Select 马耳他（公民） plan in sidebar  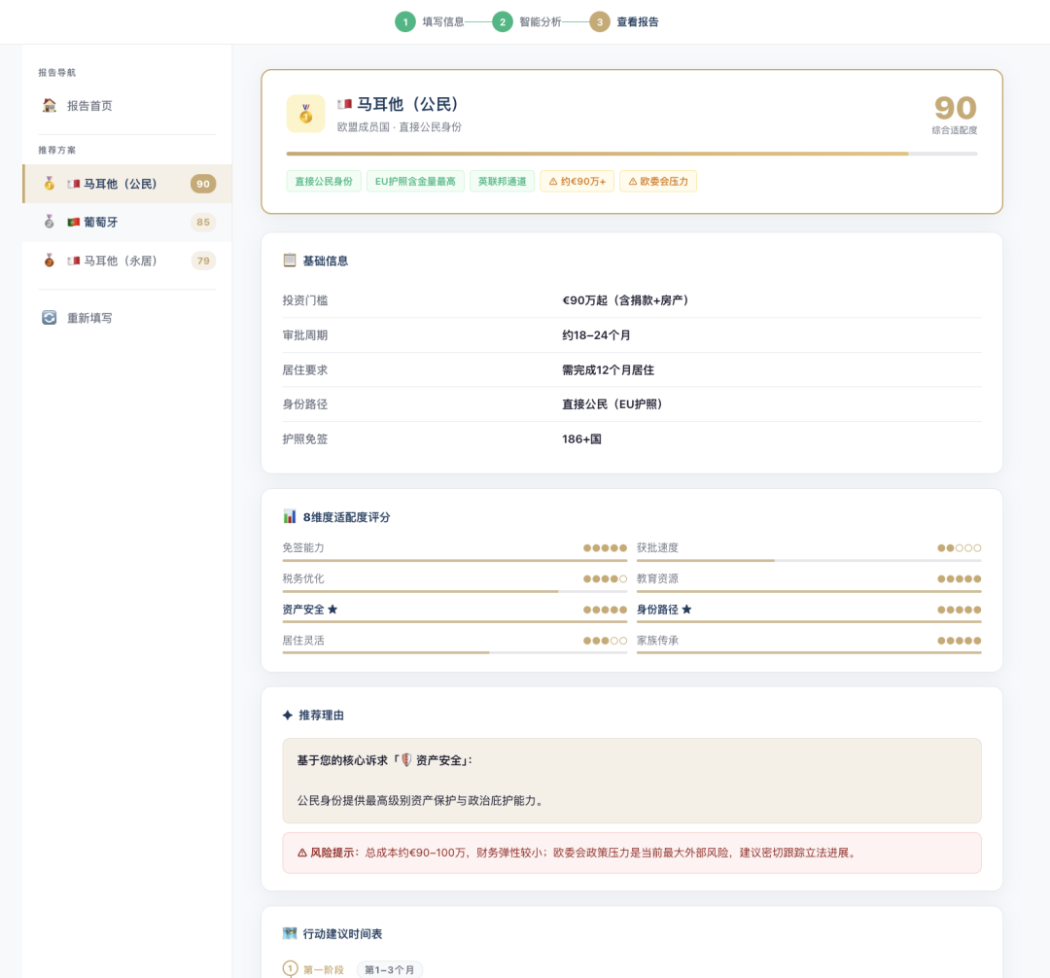127,184
